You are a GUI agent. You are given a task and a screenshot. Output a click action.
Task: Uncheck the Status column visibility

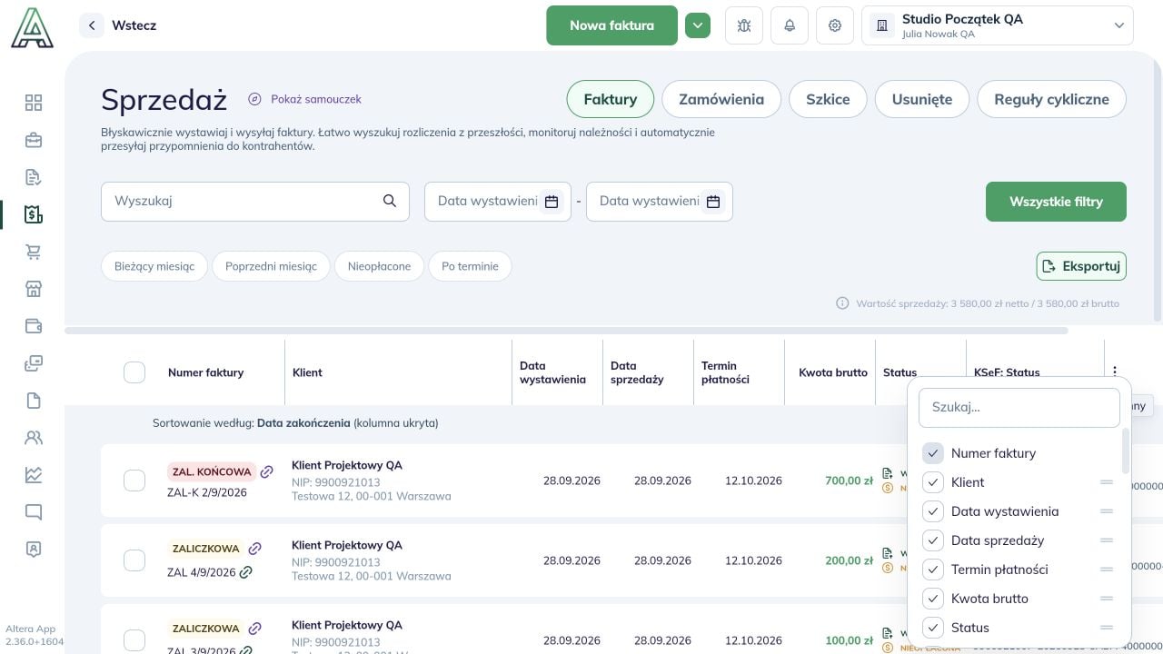[933, 628]
